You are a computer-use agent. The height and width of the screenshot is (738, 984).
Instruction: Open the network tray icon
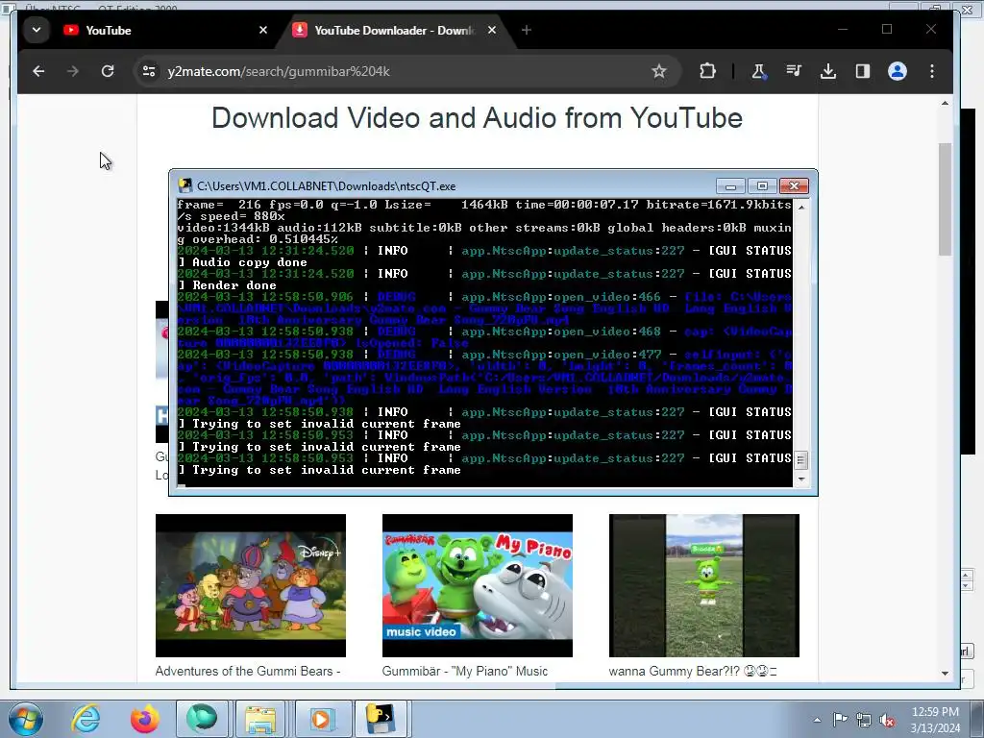[x=864, y=720]
